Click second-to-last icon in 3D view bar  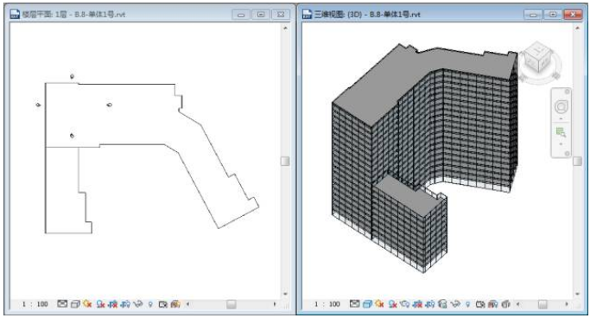click(x=492, y=304)
